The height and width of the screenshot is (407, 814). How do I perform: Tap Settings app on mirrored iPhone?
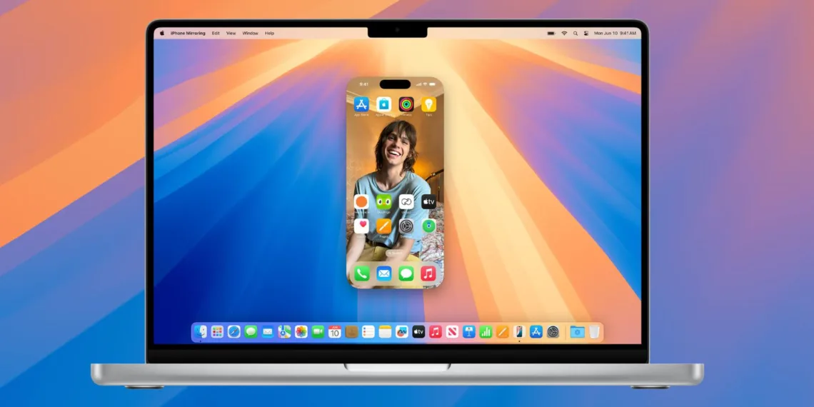click(x=406, y=226)
